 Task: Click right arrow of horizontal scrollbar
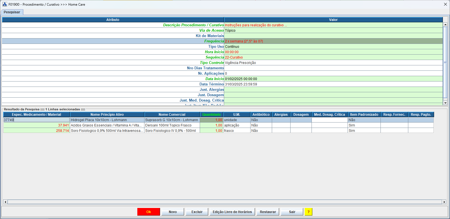click(x=444, y=202)
